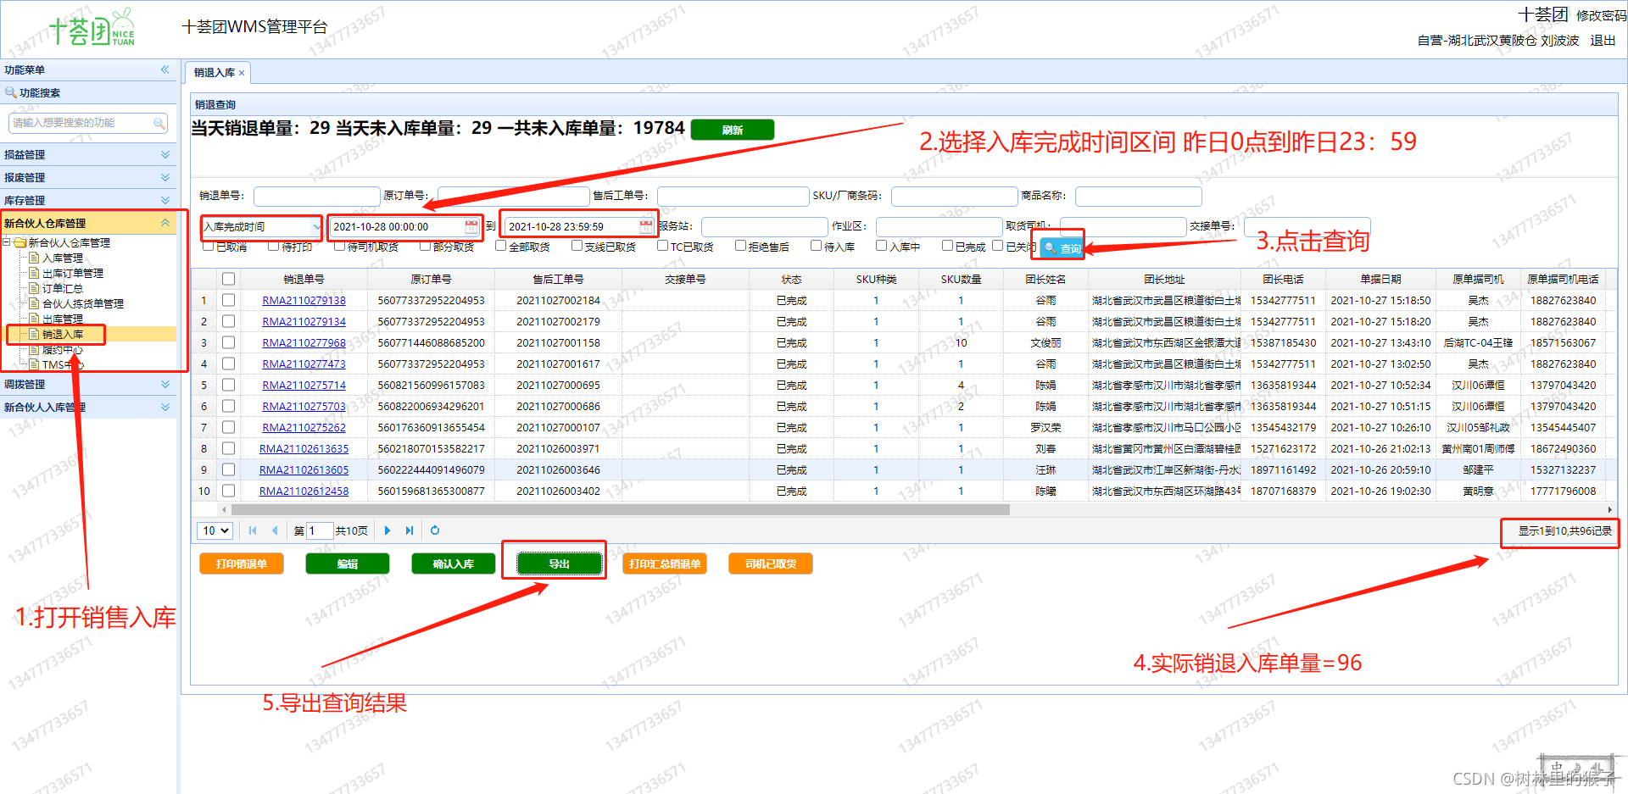
Task: Click the green 编辑 button
Action: (348, 564)
